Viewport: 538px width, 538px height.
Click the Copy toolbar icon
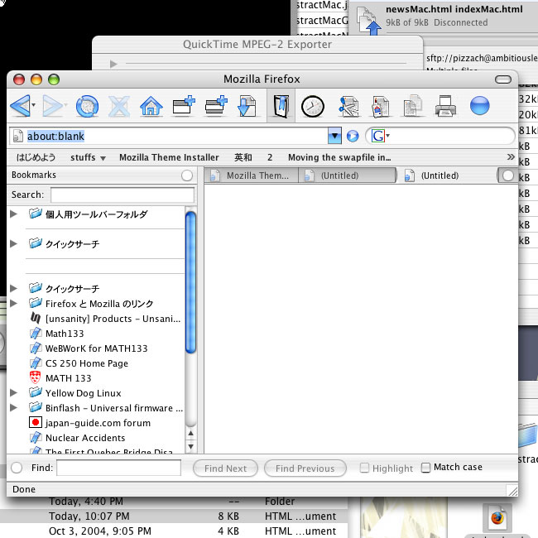(413, 106)
